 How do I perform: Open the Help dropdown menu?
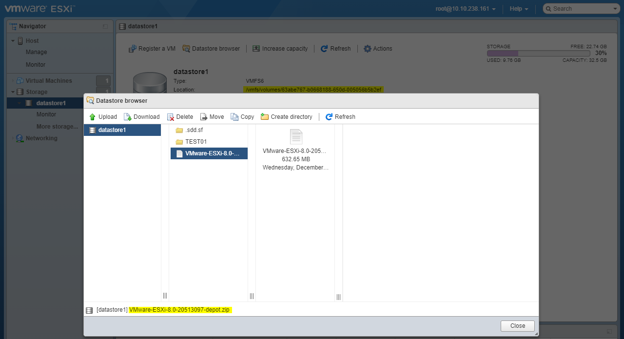(519, 9)
